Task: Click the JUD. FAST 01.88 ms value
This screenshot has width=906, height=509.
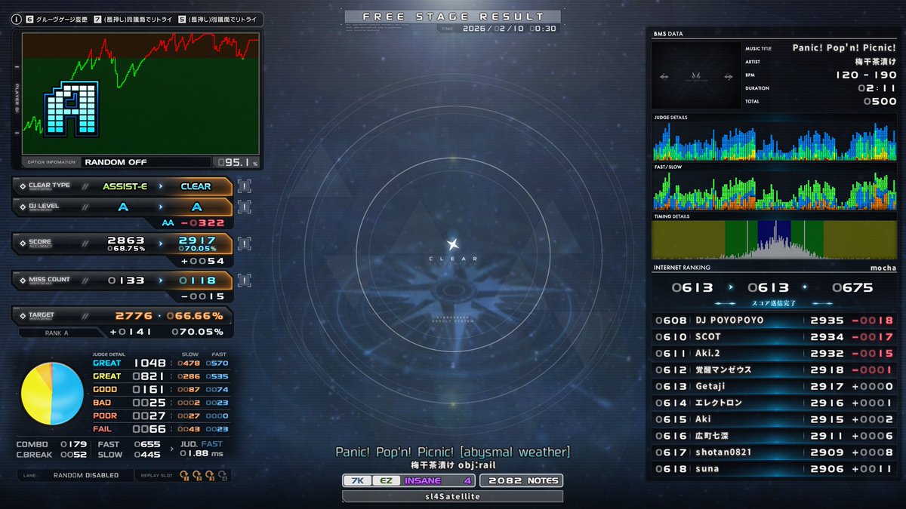Action: pos(202,453)
